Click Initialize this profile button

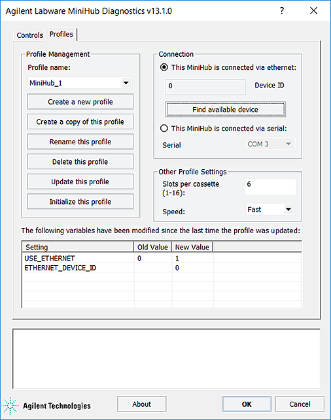(80, 201)
